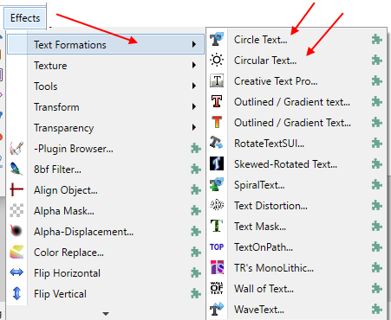Show more Effects menu items with the down arrow
This screenshot has height=320, width=391.
[106, 314]
